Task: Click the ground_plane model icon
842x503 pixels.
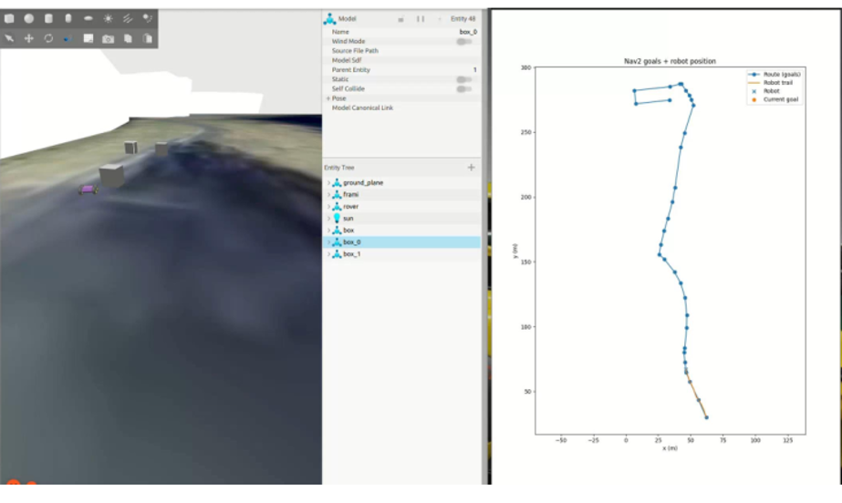Action: pos(337,183)
